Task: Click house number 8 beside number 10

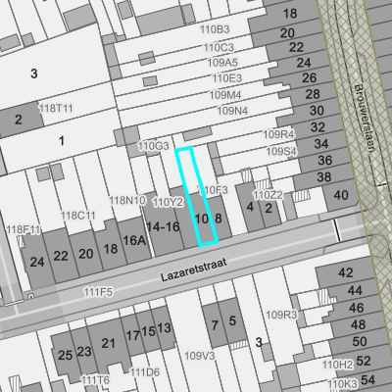Action: coord(219,219)
